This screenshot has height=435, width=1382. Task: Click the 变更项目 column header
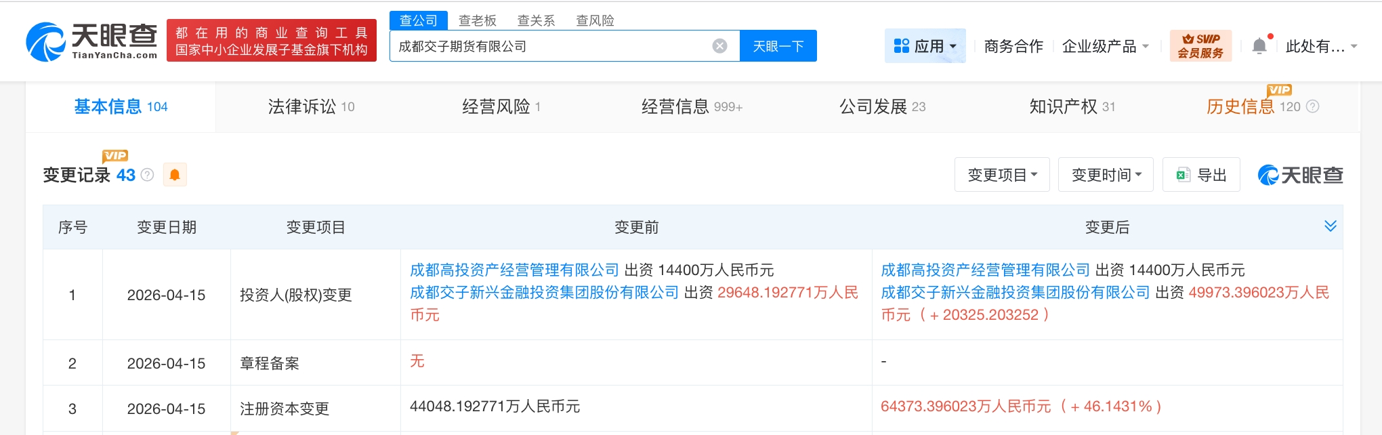pyautogui.click(x=316, y=227)
